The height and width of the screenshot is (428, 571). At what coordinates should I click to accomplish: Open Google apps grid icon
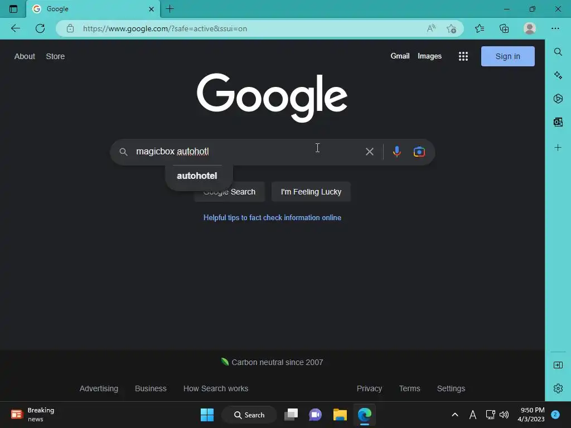click(x=463, y=56)
